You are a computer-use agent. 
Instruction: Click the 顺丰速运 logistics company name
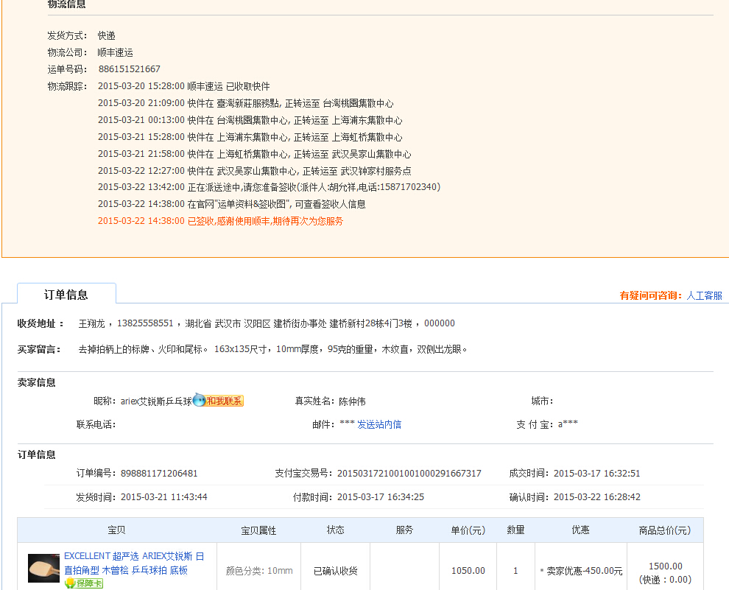coord(115,52)
